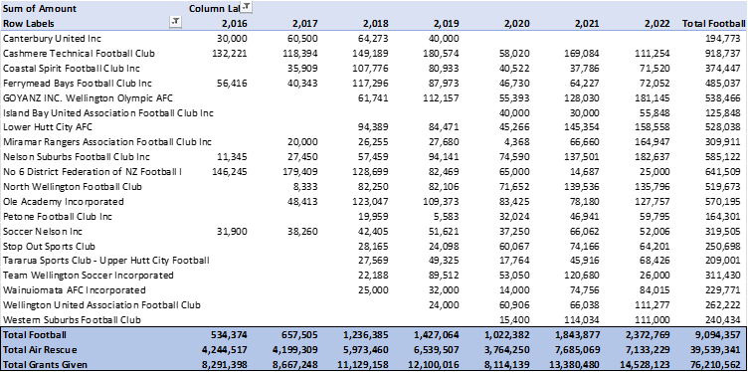The width and height of the screenshot is (748, 372).
Task: Select the 2,019 column header
Action: point(447,23)
